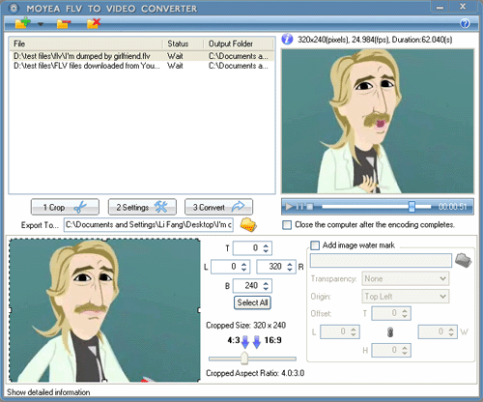Click the playback seek slider handle
Image resolution: width=483 pixels, height=402 pixels.
pyautogui.click(x=412, y=207)
